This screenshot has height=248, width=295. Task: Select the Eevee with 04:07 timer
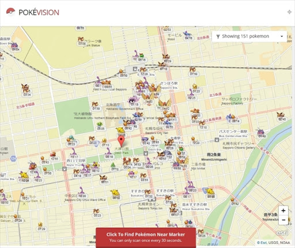[174, 212]
